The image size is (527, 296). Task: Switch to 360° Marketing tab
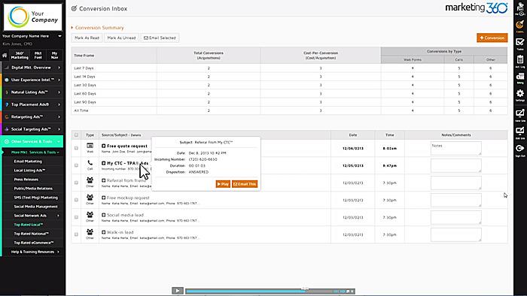pos(20,56)
